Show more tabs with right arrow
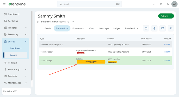This screenshot has height=97, width=179. click(137, 28)
